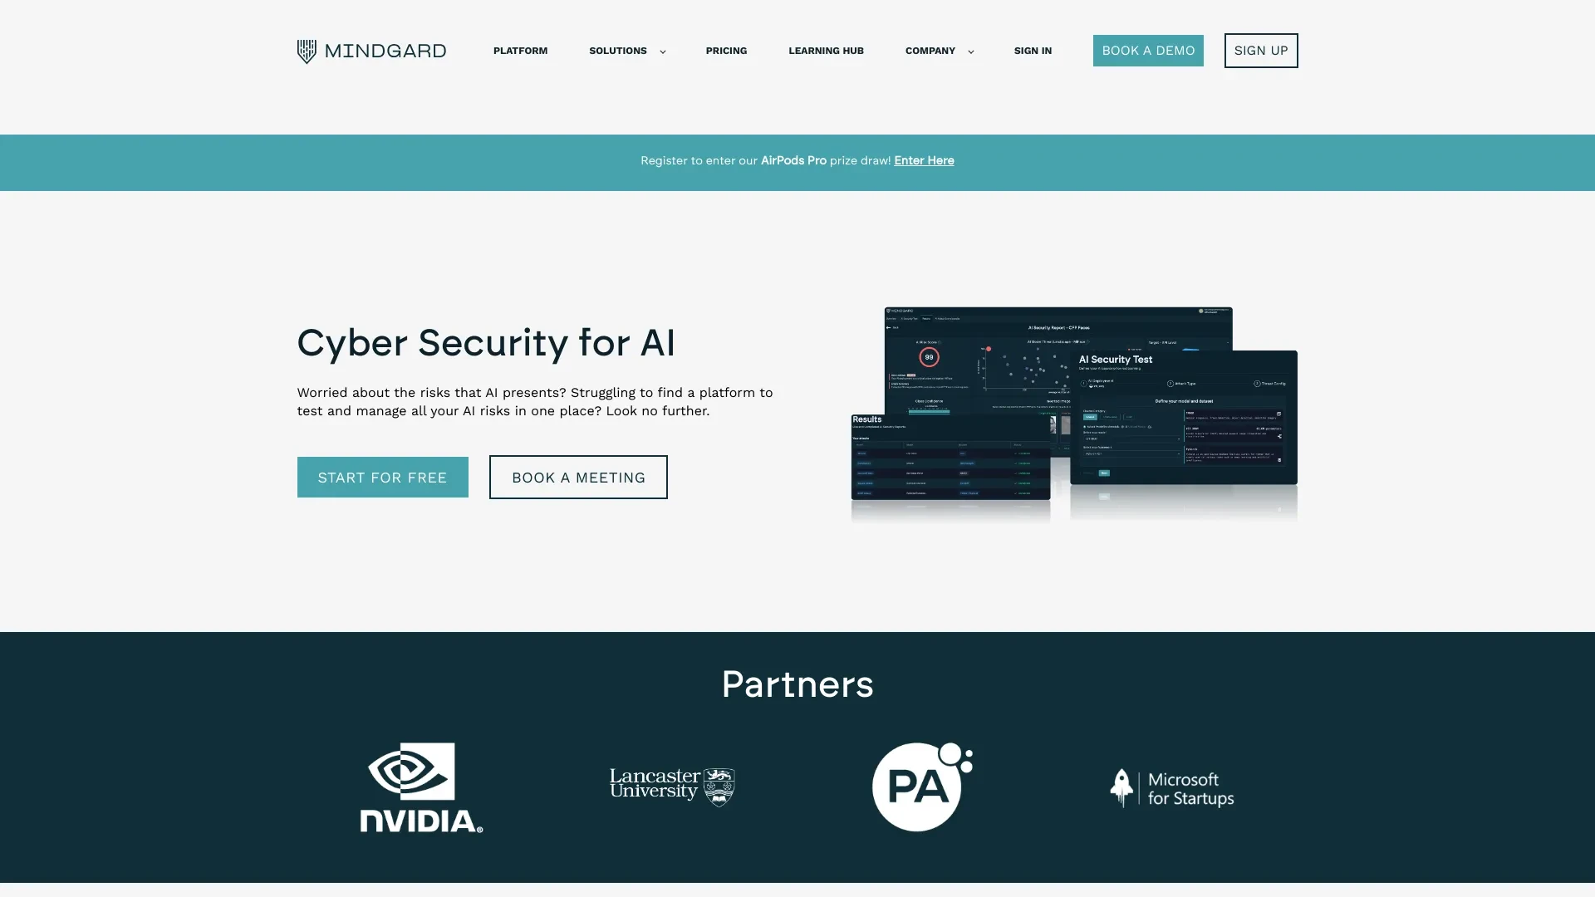Click the BOOK A MEETING outlined button

point(578,477)
